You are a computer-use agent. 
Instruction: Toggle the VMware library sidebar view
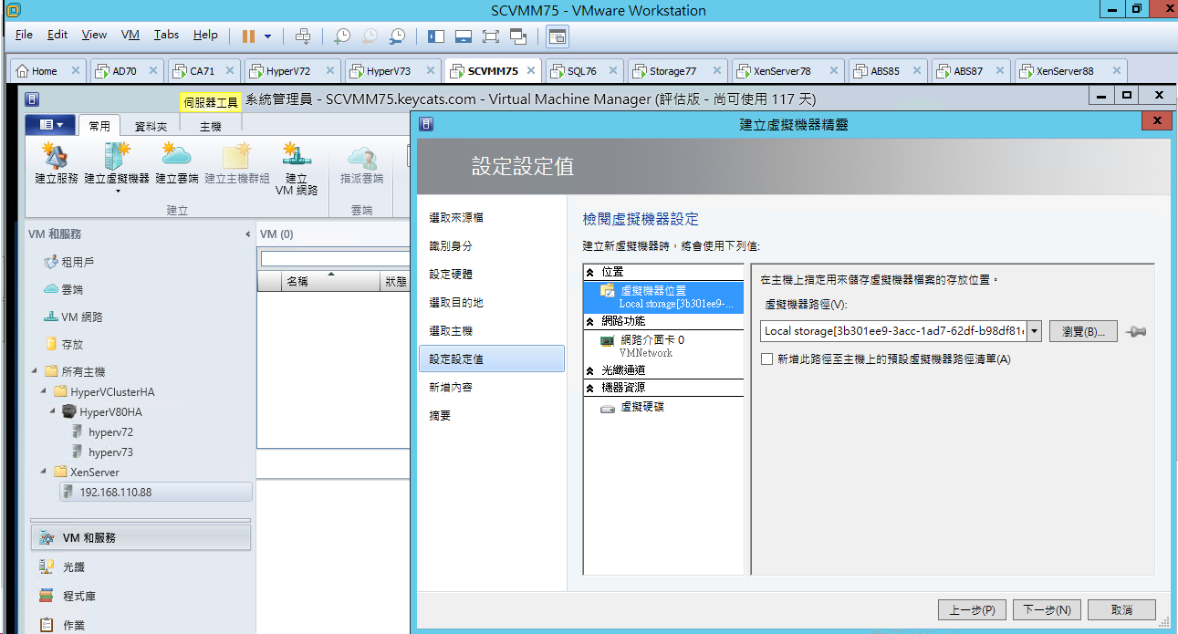coord(435,36)
